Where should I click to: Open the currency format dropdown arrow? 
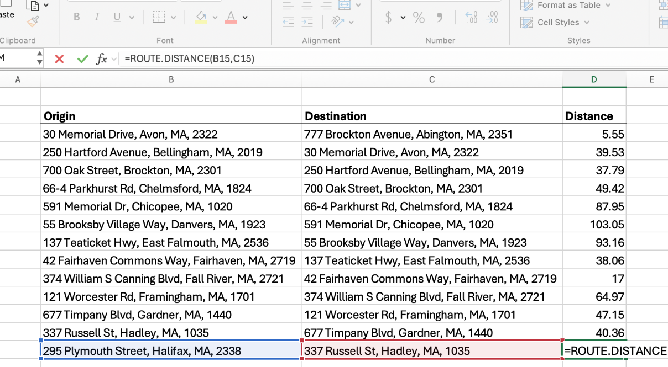point(403,18)
